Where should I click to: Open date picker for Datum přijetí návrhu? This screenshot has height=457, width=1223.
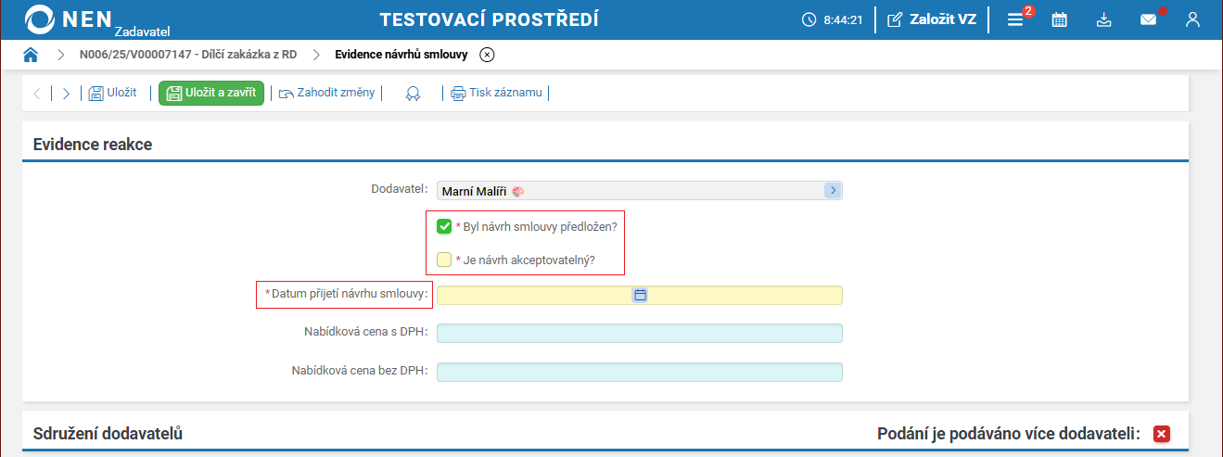pyautogui.click(x=640, y=295)
